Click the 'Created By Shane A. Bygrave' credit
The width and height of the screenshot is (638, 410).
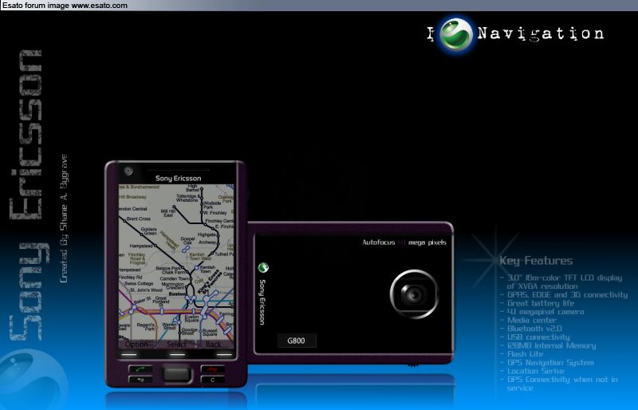coord(64,219)
